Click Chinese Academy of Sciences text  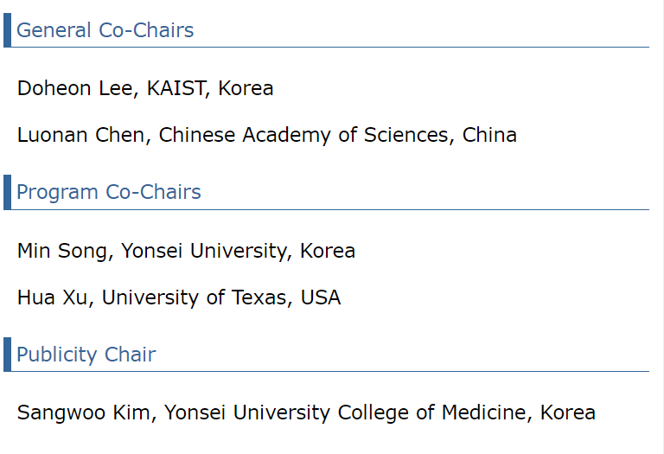click(303, 135)
